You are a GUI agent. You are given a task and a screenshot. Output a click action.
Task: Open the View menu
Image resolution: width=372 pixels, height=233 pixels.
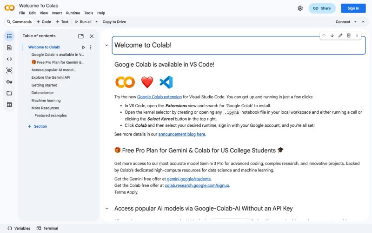coord(44,13)
